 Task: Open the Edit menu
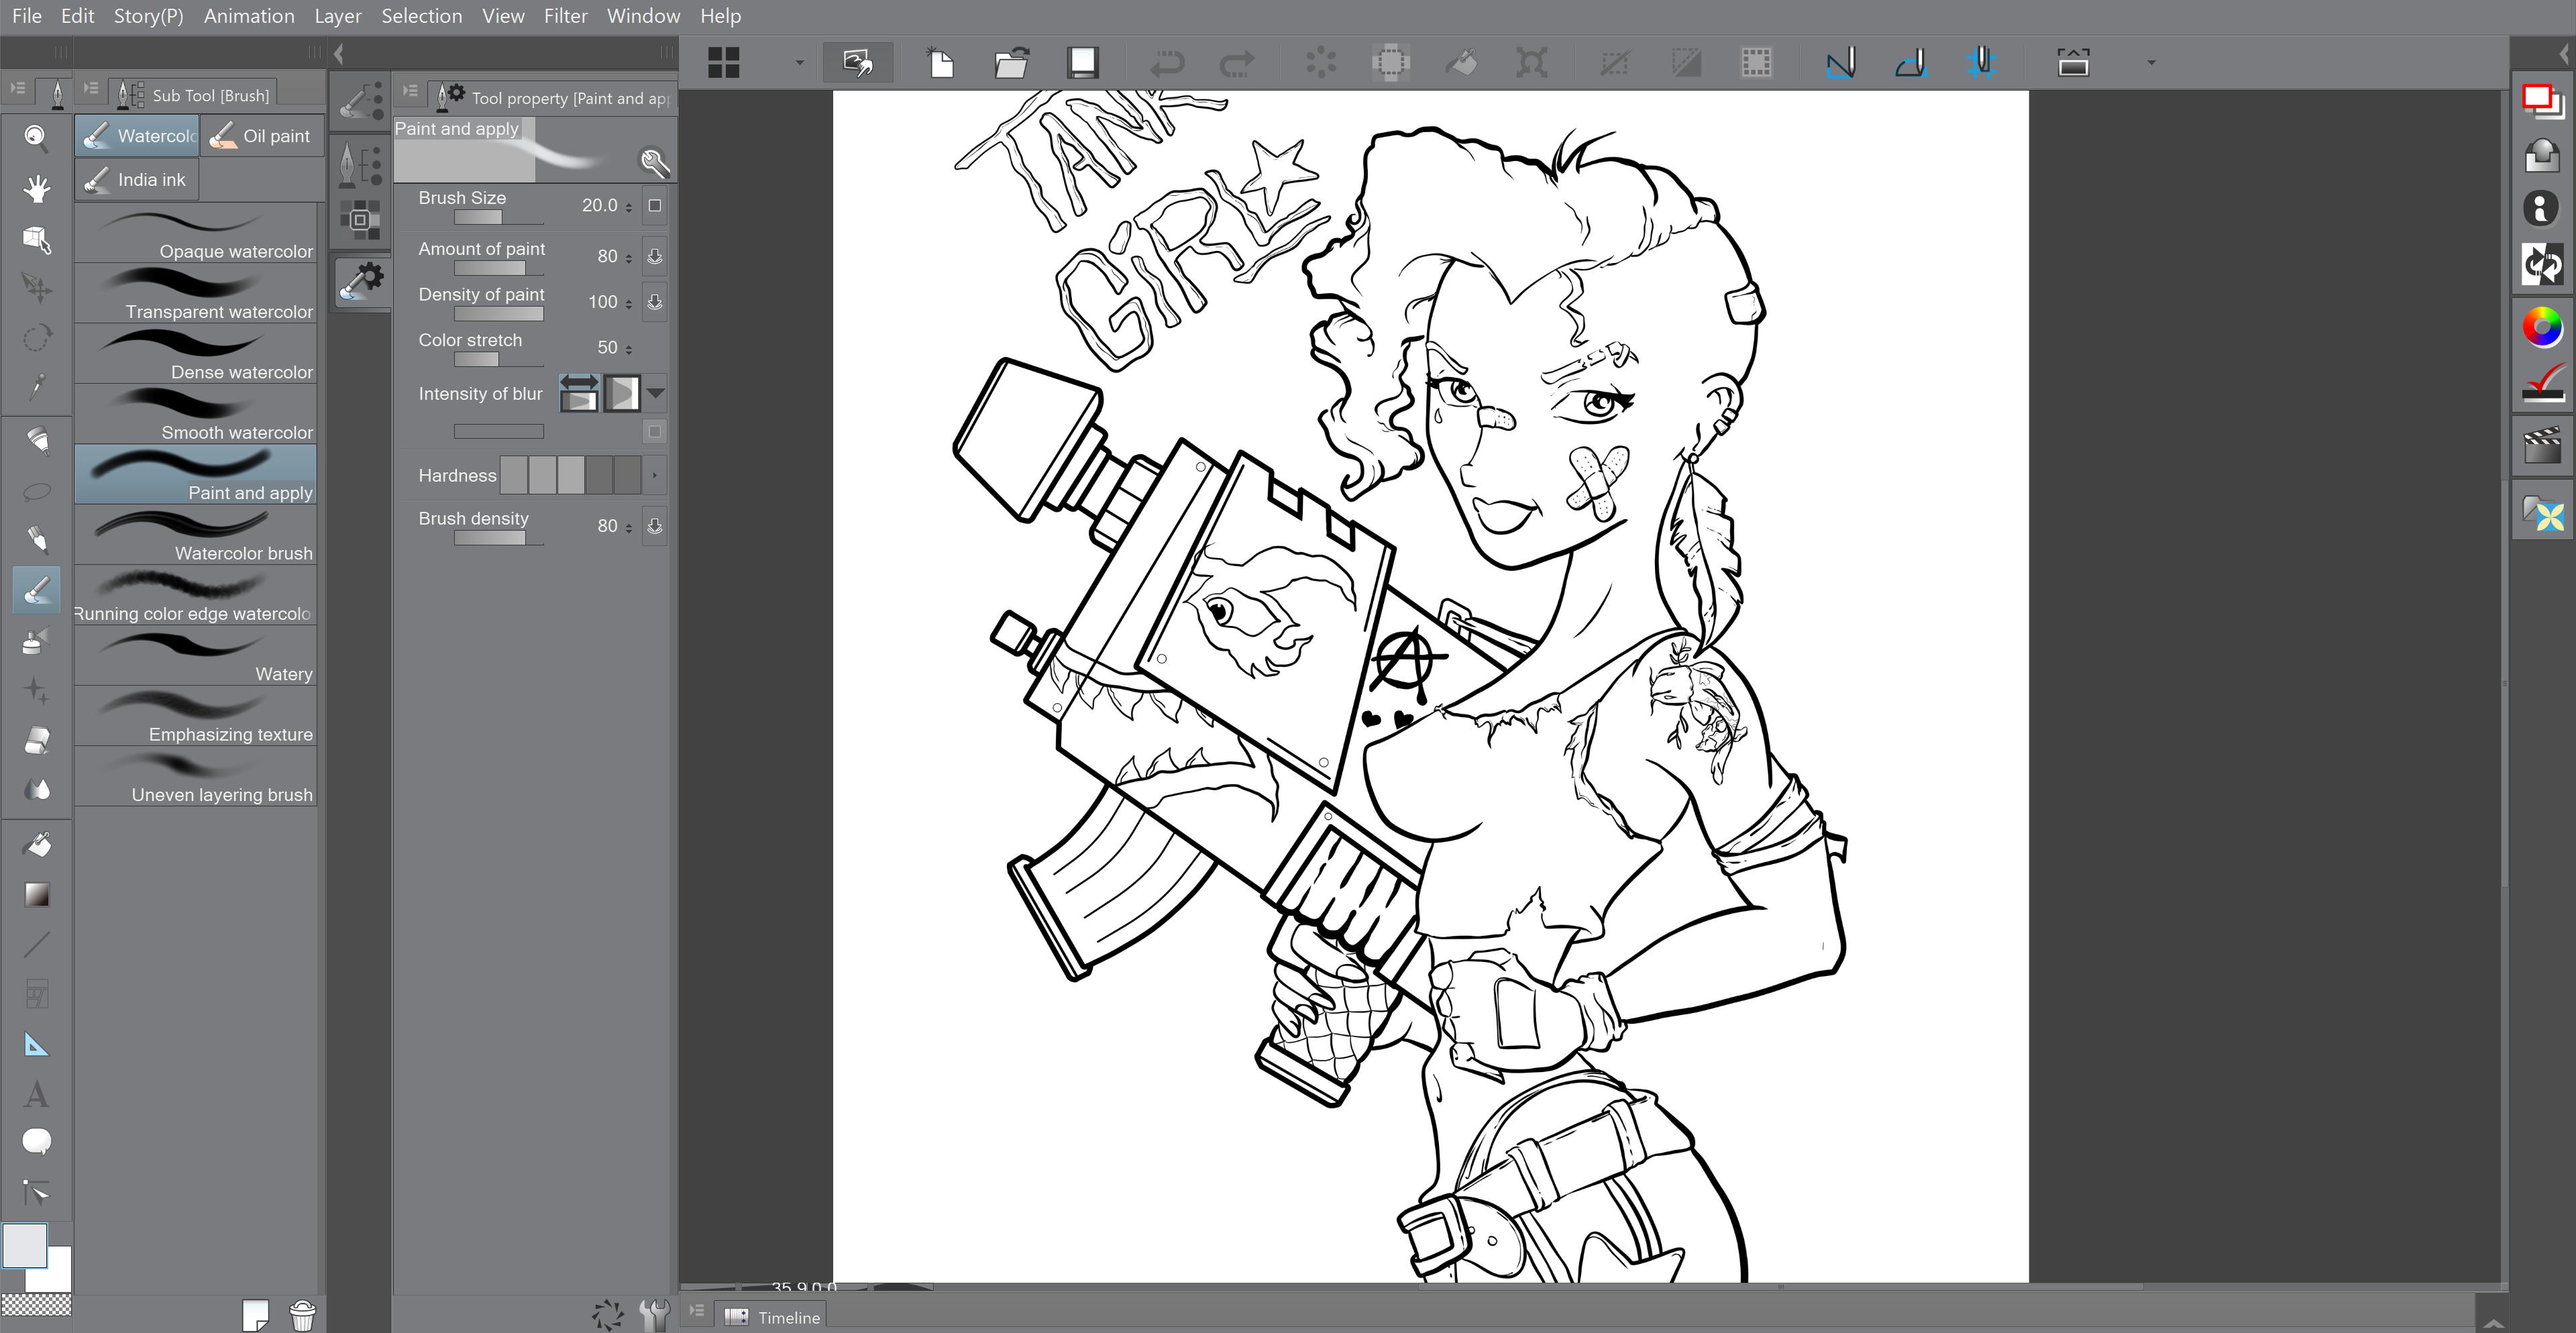pyautogui.click(x=77, y=16)
